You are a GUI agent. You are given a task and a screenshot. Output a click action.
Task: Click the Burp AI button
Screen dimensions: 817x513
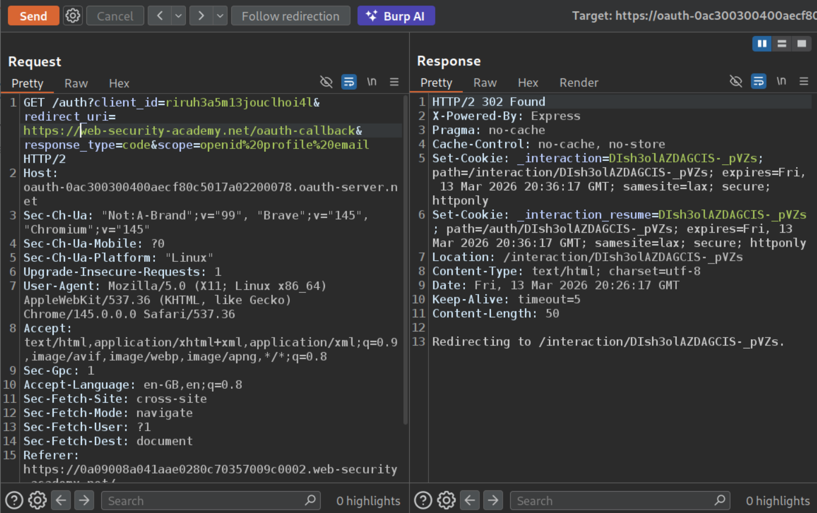(x=396, y=16)
